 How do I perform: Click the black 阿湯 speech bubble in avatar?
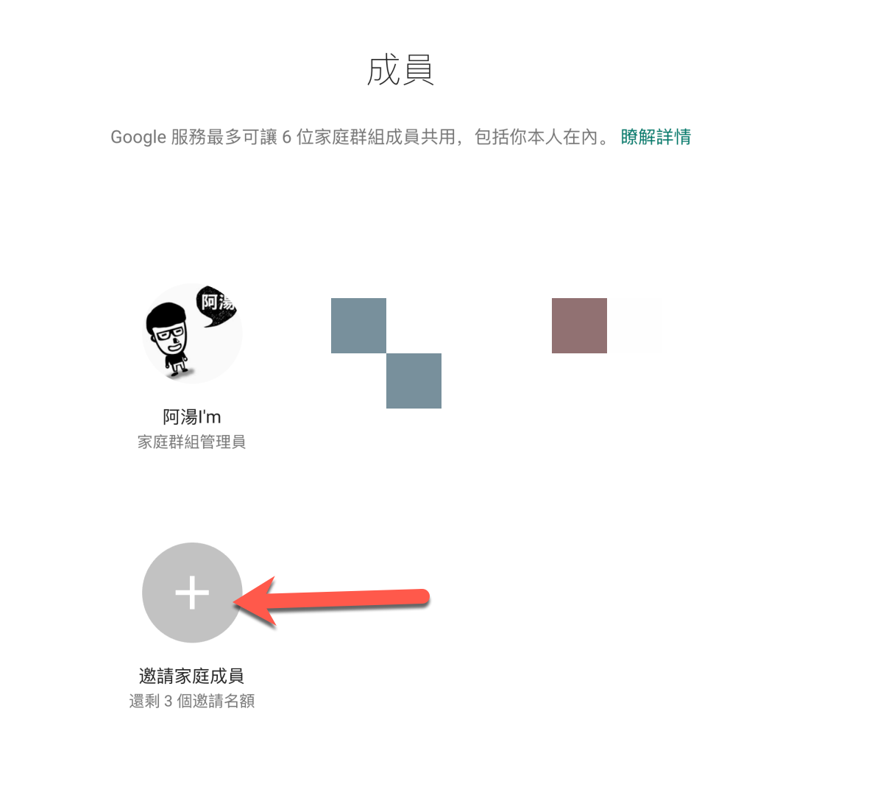coord(218,305)
